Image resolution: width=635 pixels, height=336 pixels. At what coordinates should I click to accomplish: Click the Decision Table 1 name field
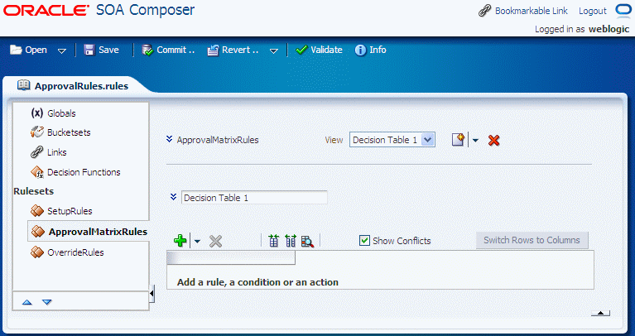tap(254, 198)
